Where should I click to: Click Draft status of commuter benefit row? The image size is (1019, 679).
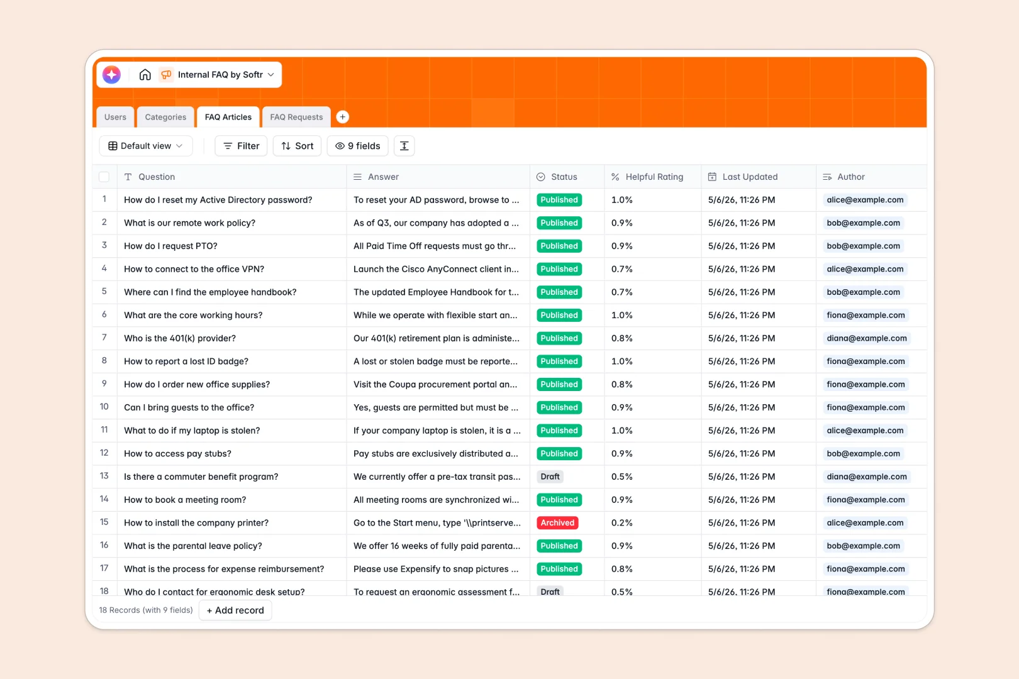[x=550, y=477]
